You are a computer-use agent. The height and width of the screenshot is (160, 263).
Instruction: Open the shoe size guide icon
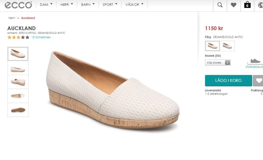tap(255, 63)
